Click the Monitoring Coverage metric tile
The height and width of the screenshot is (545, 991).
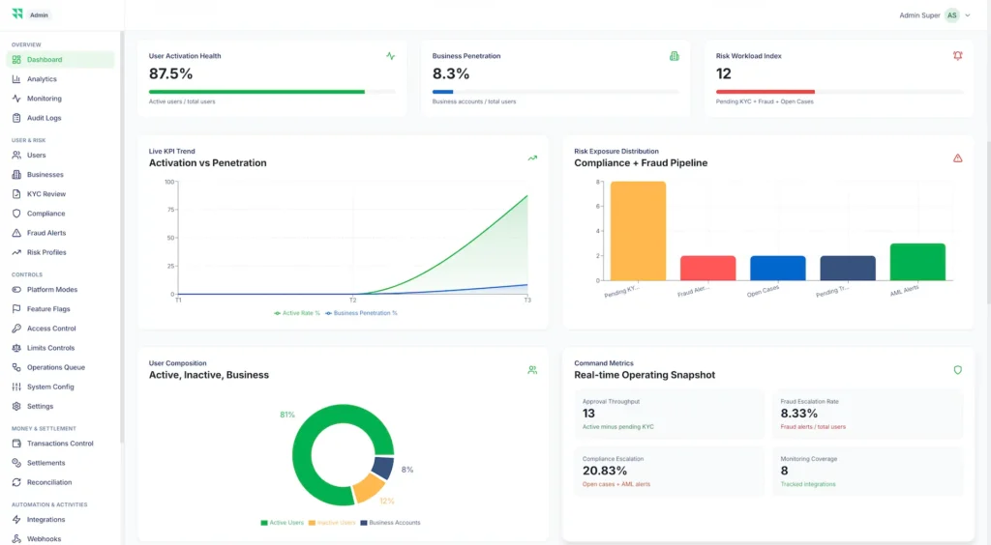867,472
